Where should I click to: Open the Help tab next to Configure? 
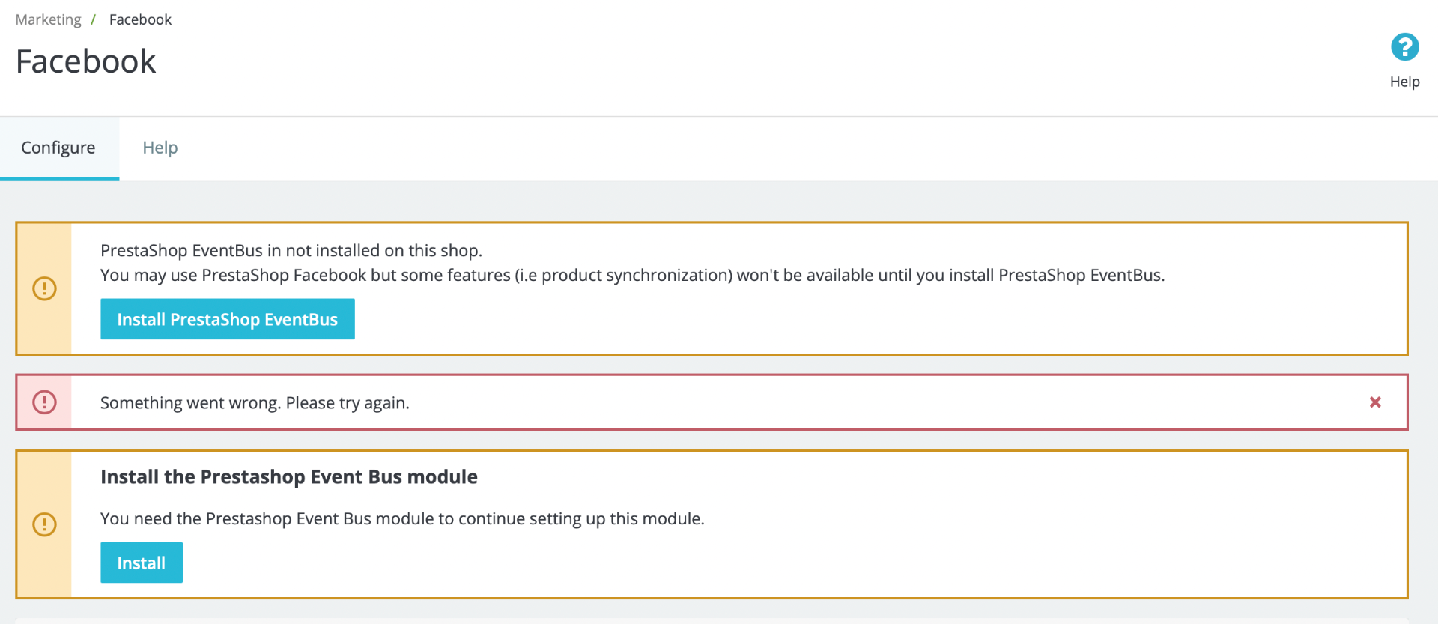160,148
